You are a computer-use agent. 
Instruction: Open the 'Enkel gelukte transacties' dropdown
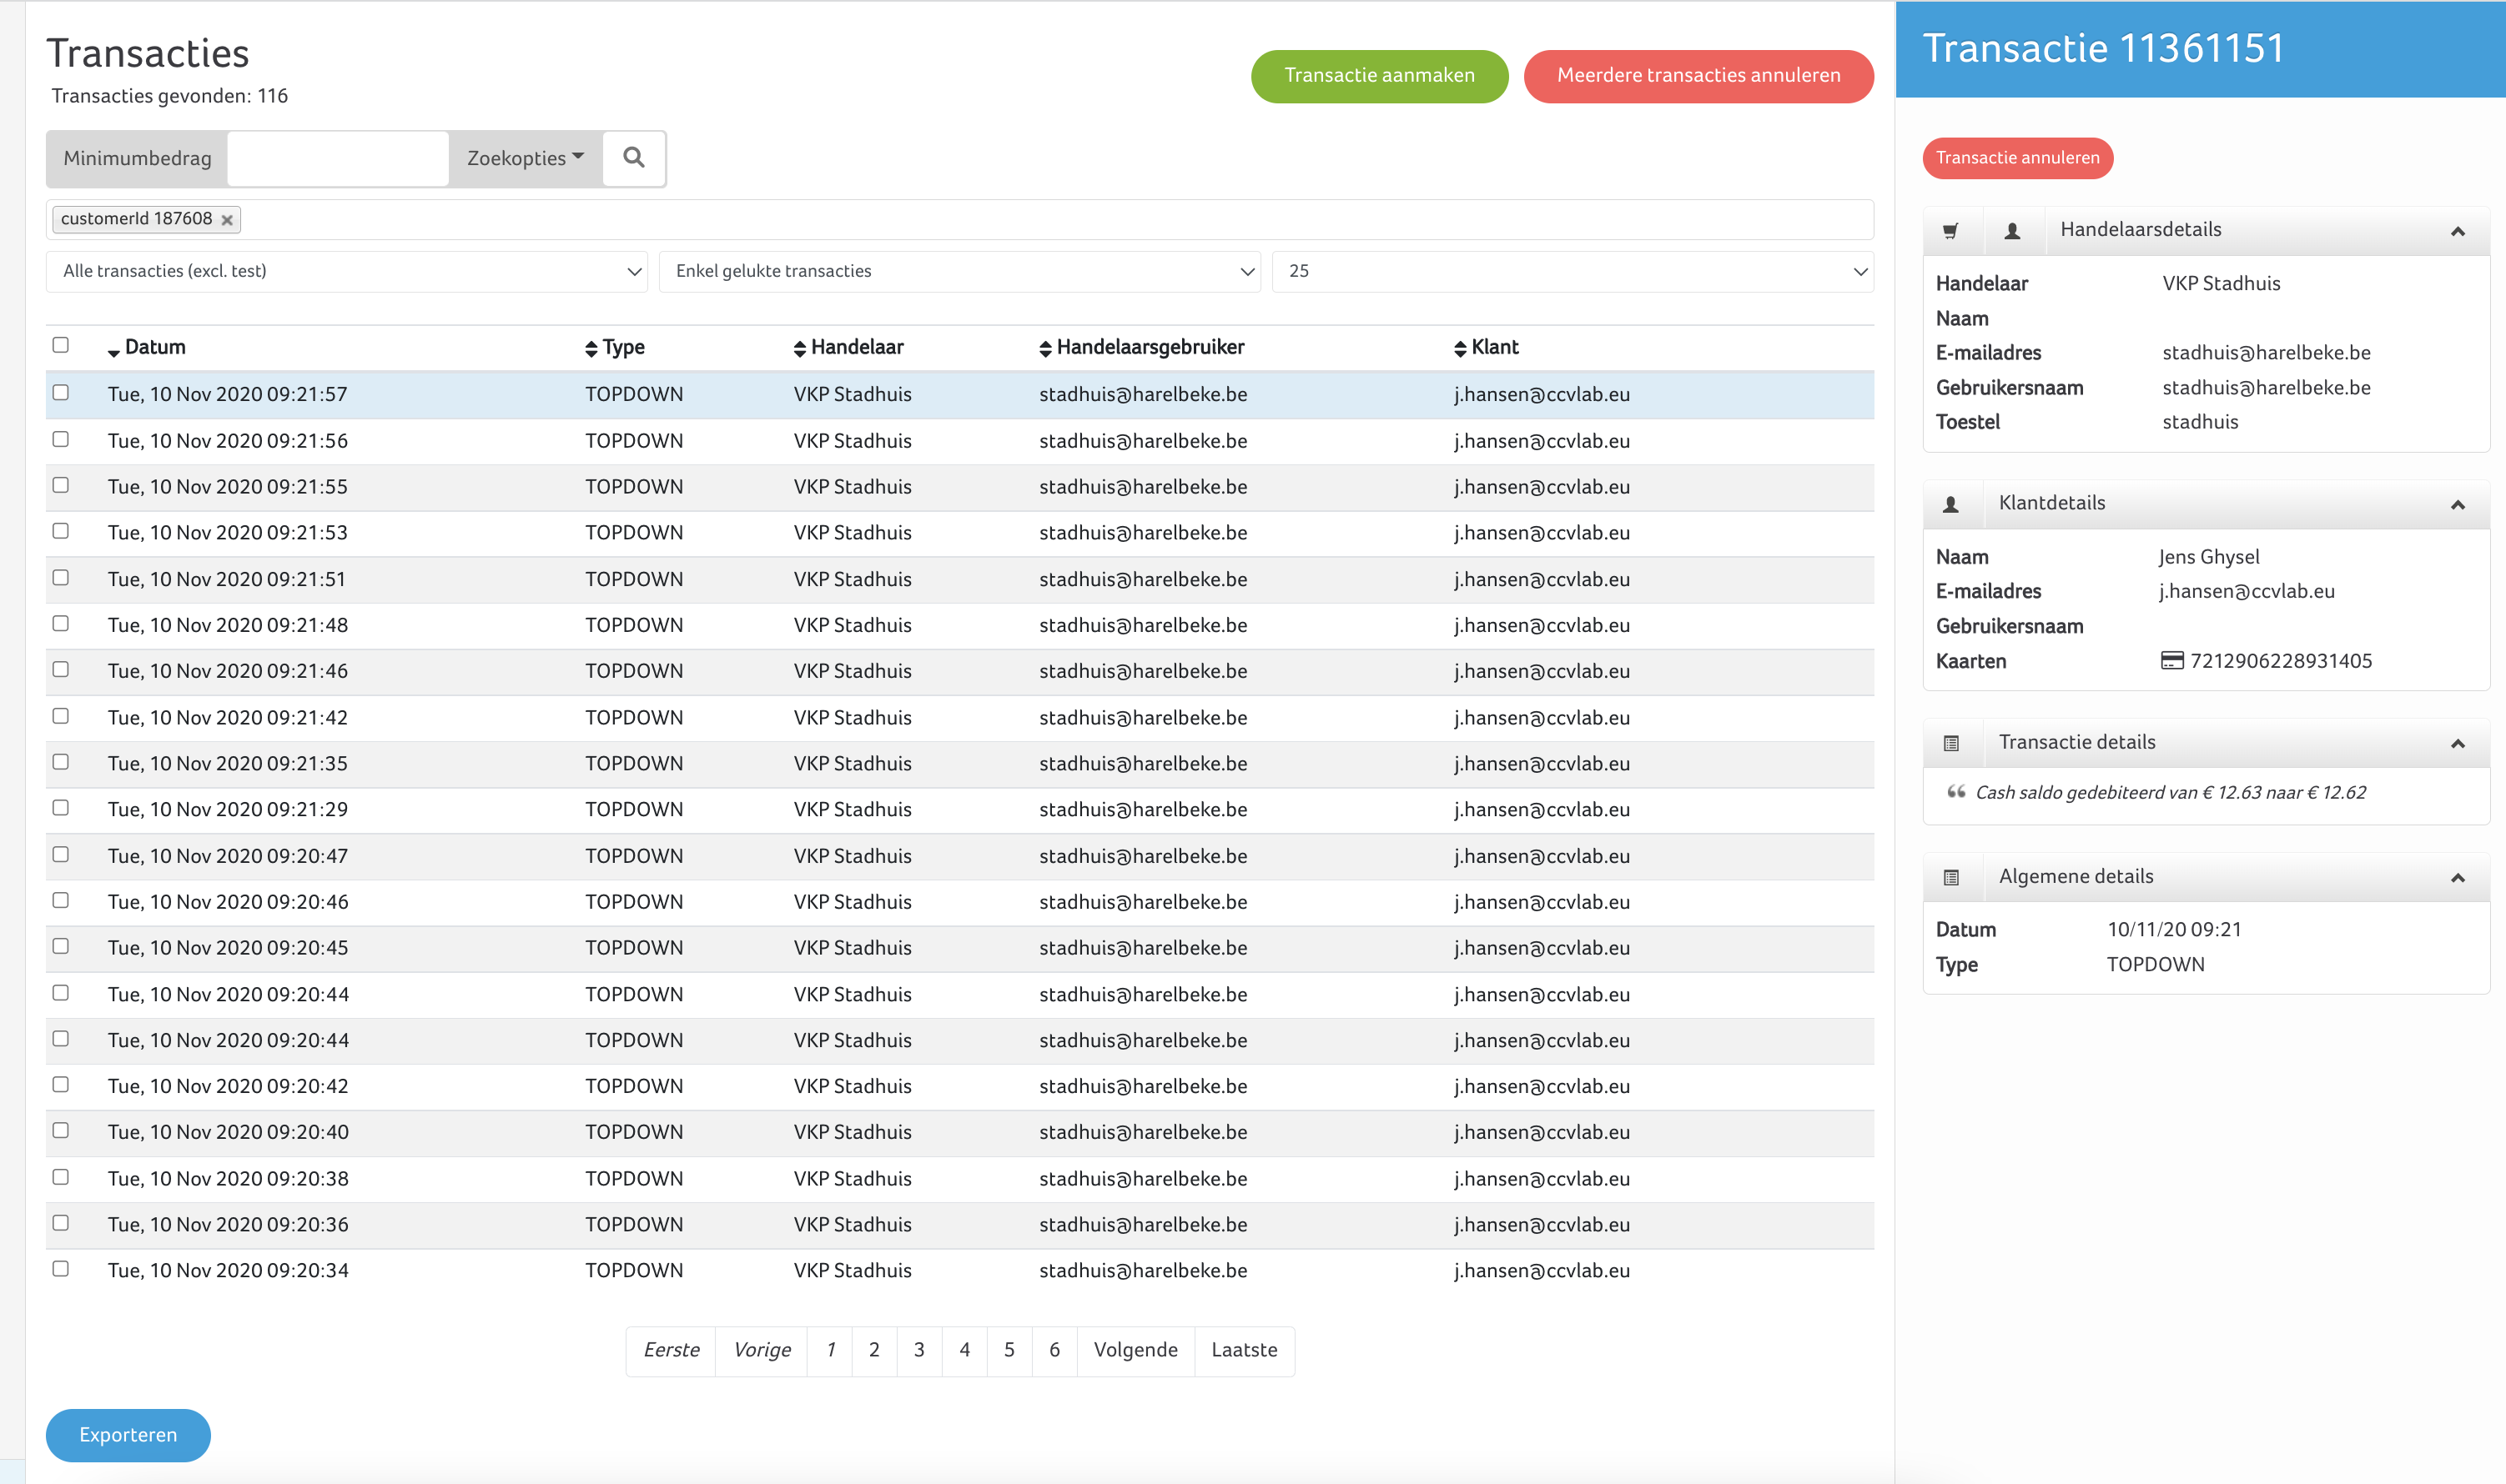959,271
